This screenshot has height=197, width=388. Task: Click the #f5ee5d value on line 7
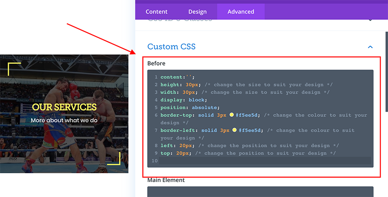pos(250,130)
